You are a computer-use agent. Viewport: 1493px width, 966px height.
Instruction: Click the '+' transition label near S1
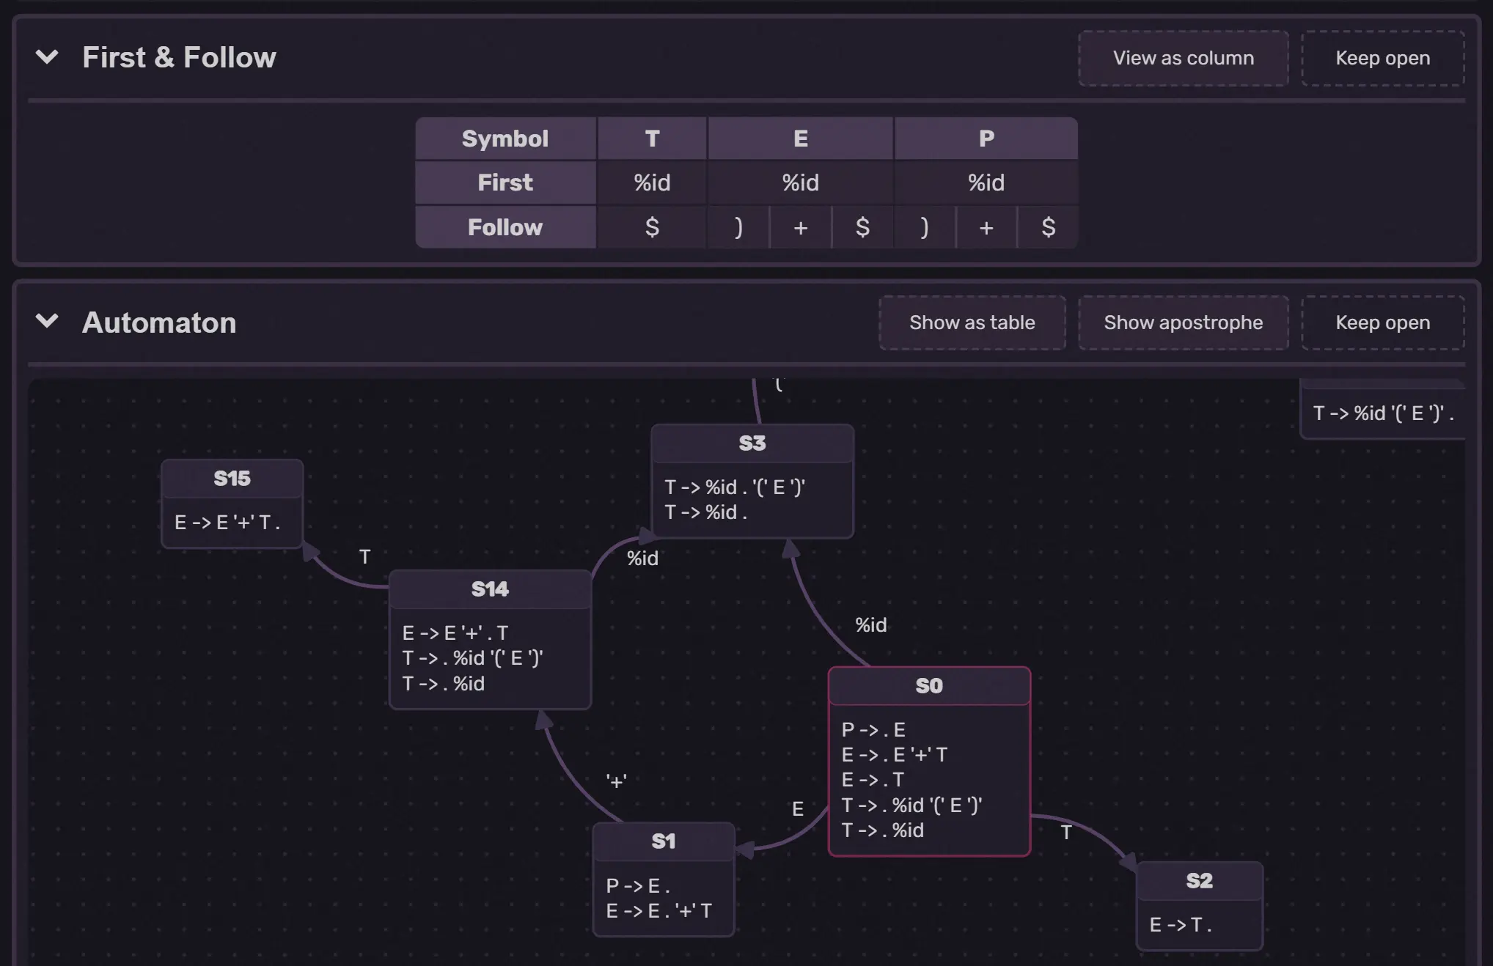tap(615, 781)
